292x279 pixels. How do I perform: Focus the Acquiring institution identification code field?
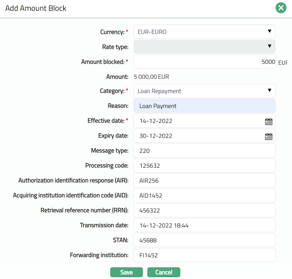click(x=204, y=196)
